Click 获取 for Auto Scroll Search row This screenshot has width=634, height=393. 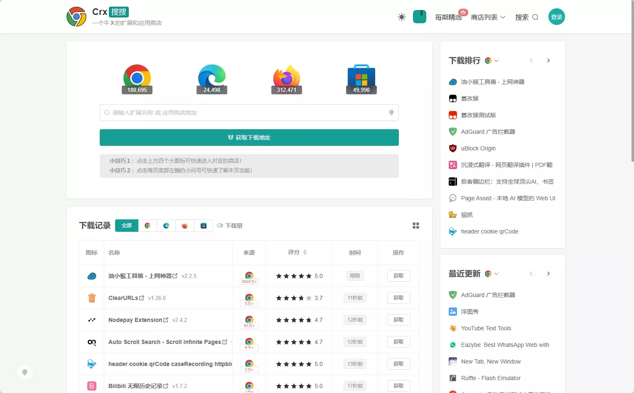pyautogui.click(x=398, y=342)
